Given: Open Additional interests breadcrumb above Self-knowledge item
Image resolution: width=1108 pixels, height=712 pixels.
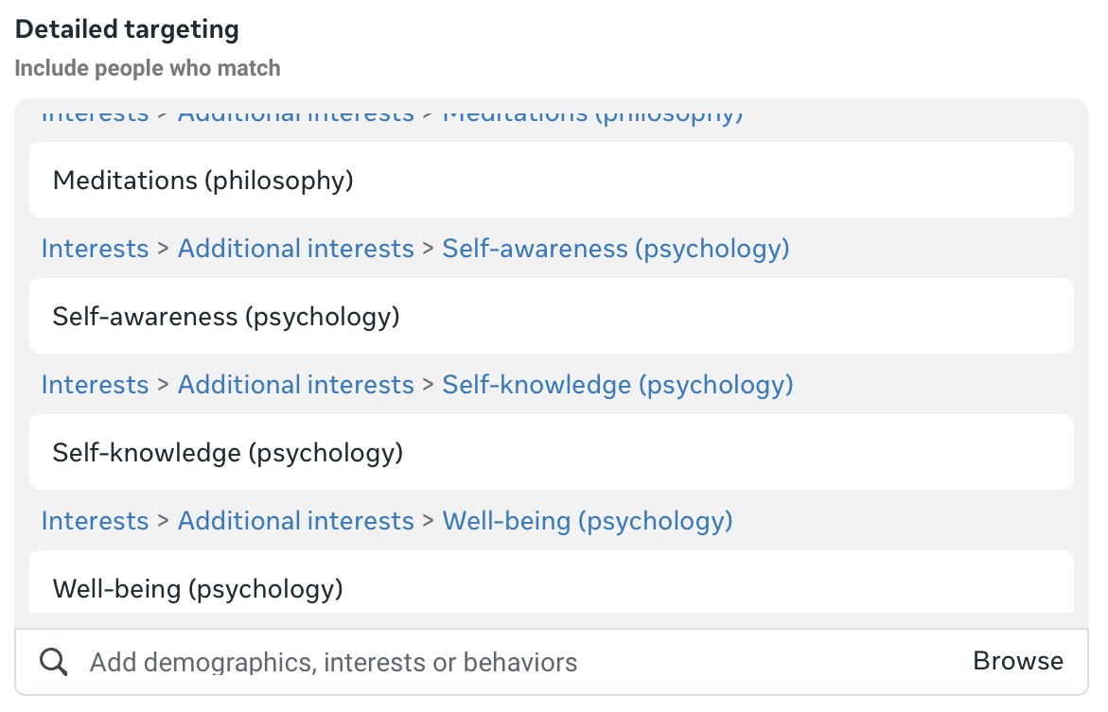Looking at the screenshot, I should click(295, 385).
